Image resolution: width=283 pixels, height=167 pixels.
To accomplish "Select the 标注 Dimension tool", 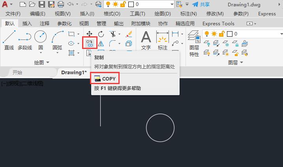I will 163,40.
